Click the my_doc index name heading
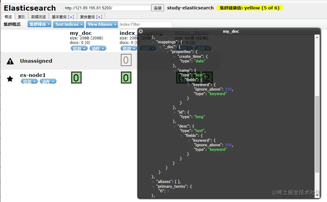 81,33
